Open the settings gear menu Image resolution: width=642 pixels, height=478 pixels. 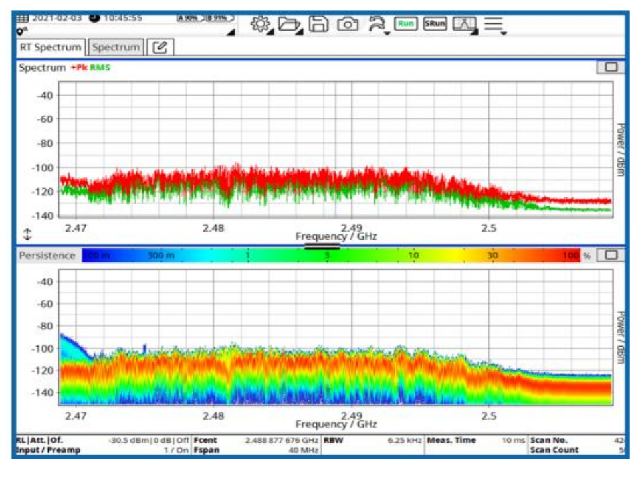click(x=261, y=24)
